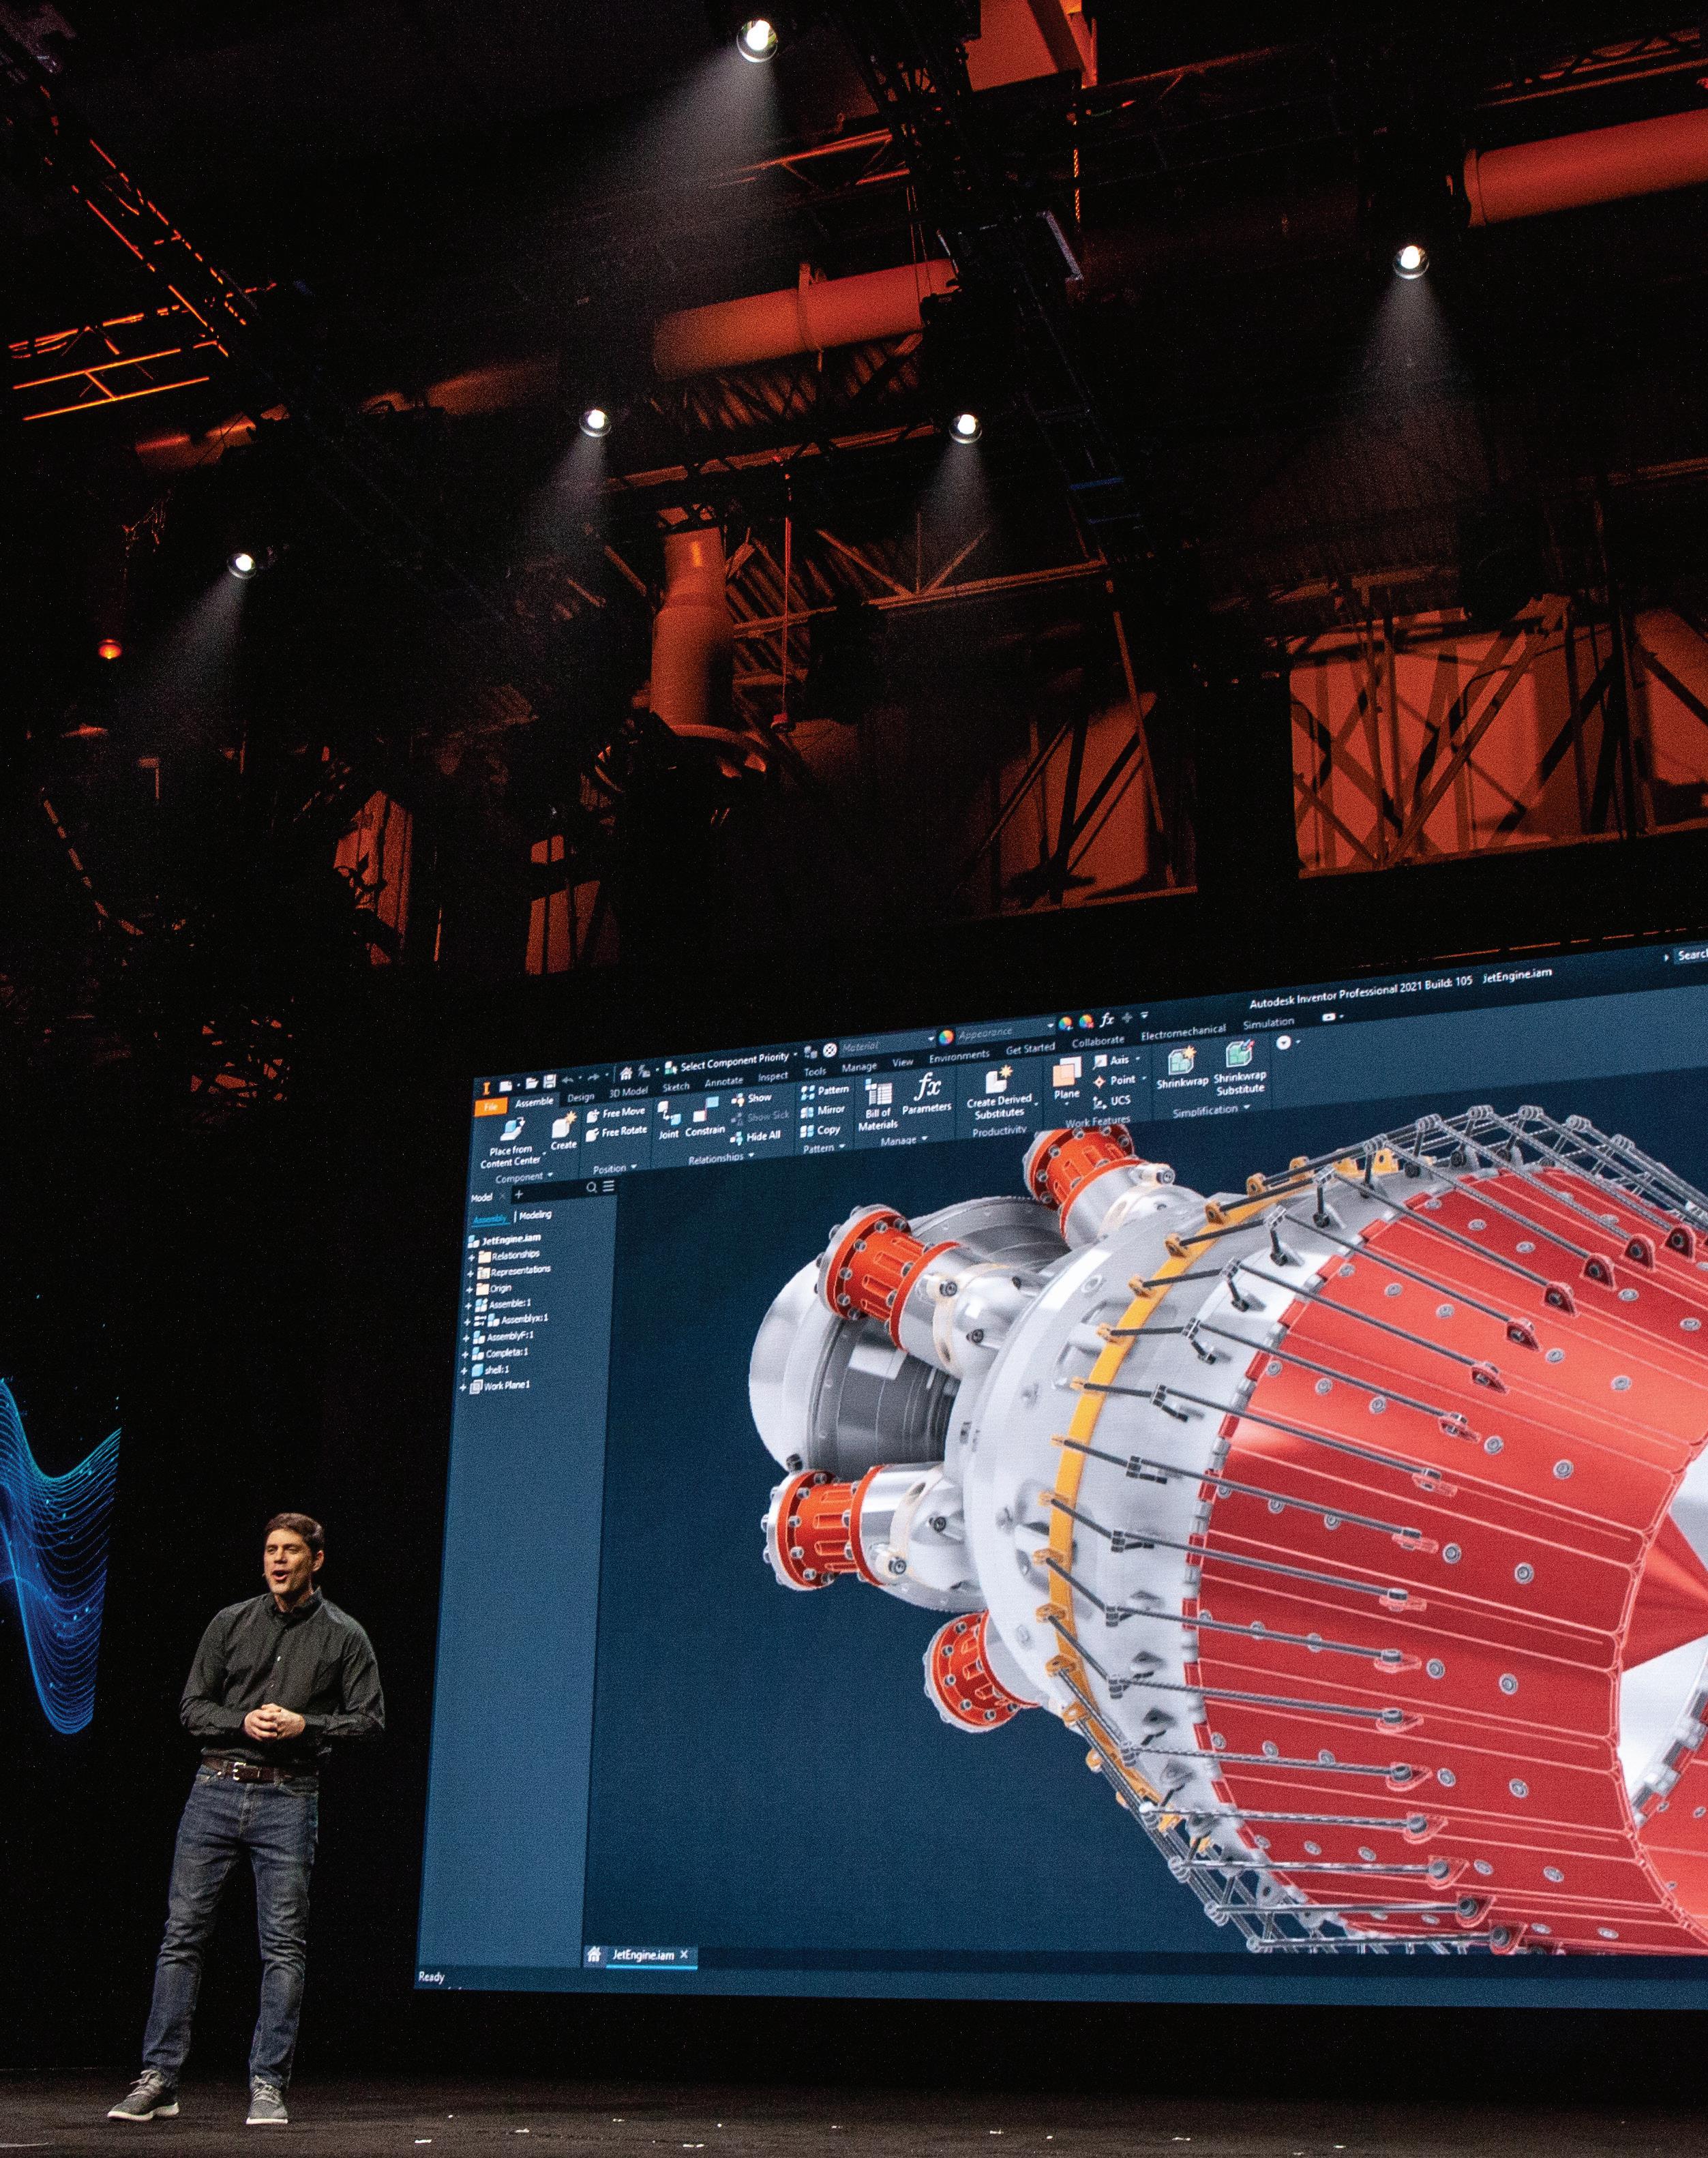Click the Point work feature

point(1114,1081)
